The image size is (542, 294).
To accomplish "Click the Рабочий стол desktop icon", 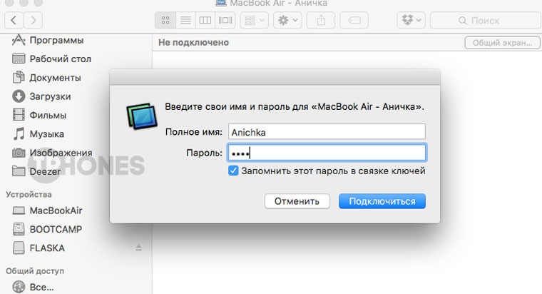I will [19, 59].
